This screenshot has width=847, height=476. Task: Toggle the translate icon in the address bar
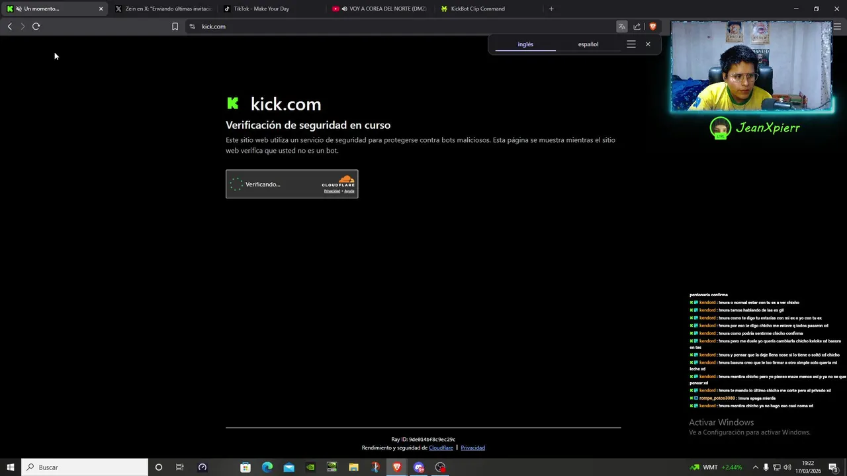pos(621,26)
